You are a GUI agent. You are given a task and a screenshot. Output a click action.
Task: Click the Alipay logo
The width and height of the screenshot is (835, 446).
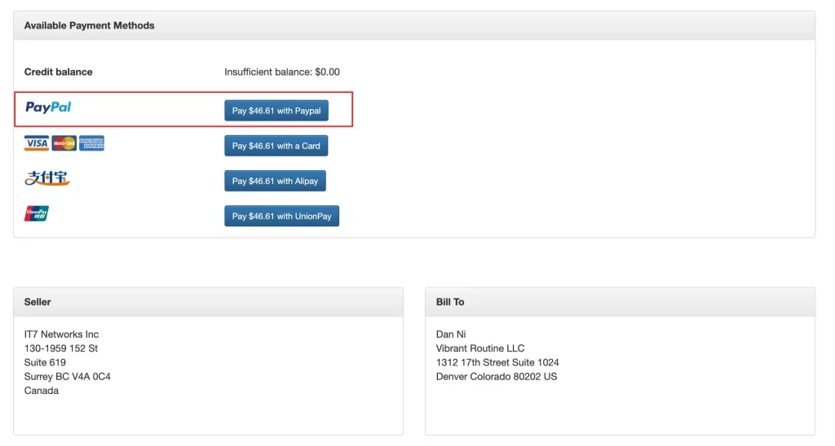pyautogui.click(x=47, y=178)
